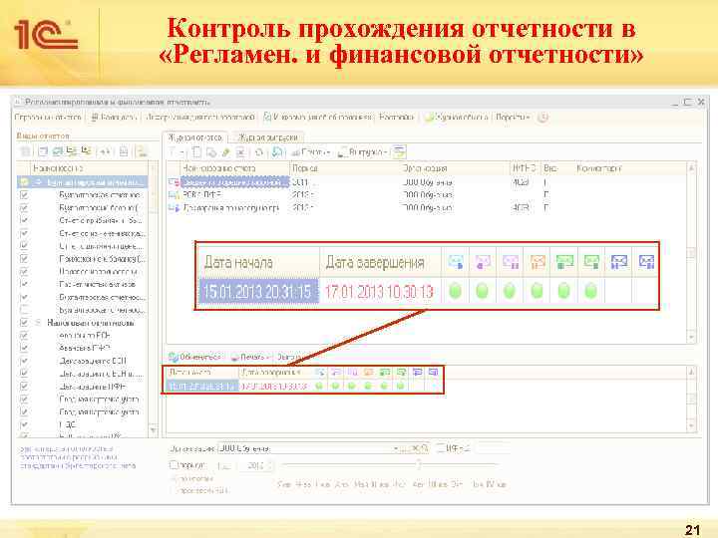Viewport: 718px width, 538px height.
Task: Click the status icon of the first journal row
Action: click(x=174, y=182)
